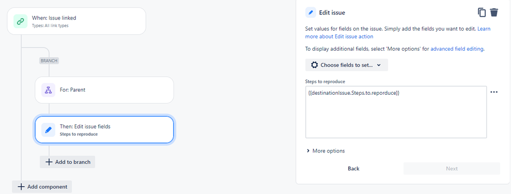Click the Back button

coord(354,168)
